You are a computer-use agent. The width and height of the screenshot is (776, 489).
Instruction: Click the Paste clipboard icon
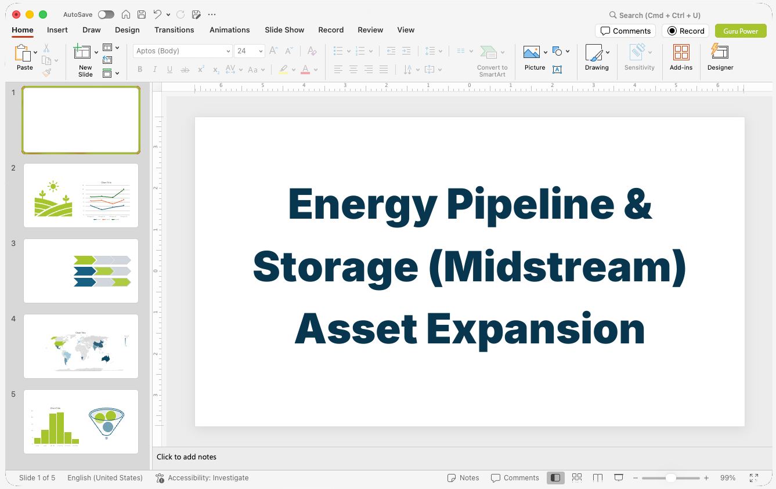[23, 53]
